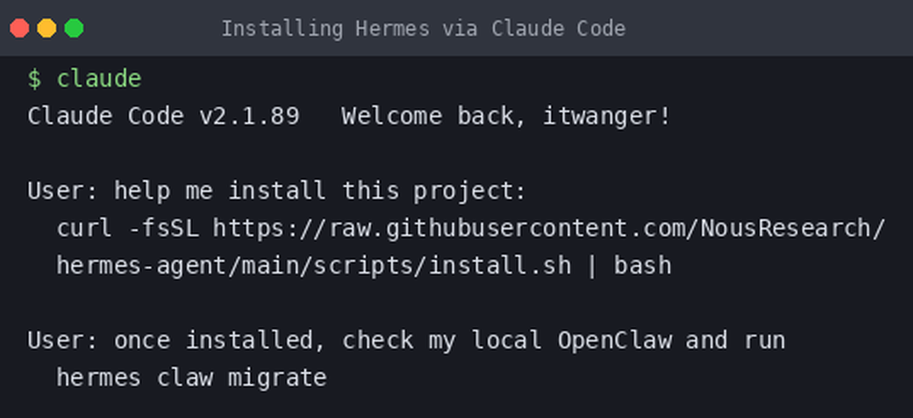This screenshot has width=913, height=418.
Task: Click the 'claude' command text
Action: coord(99,79)
